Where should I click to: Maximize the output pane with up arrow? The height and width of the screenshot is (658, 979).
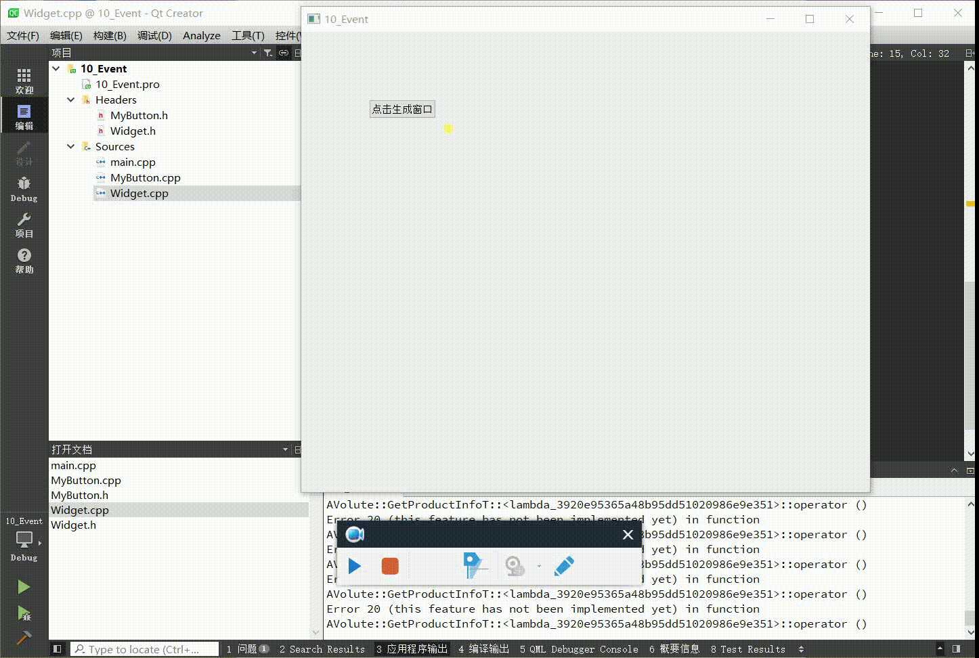coord(954,470)
